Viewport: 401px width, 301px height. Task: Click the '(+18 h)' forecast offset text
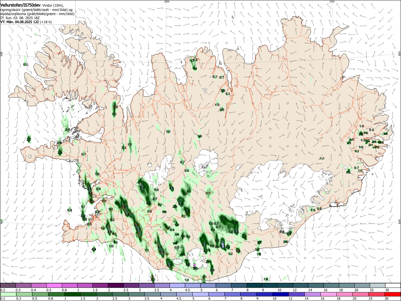[46, 22]
